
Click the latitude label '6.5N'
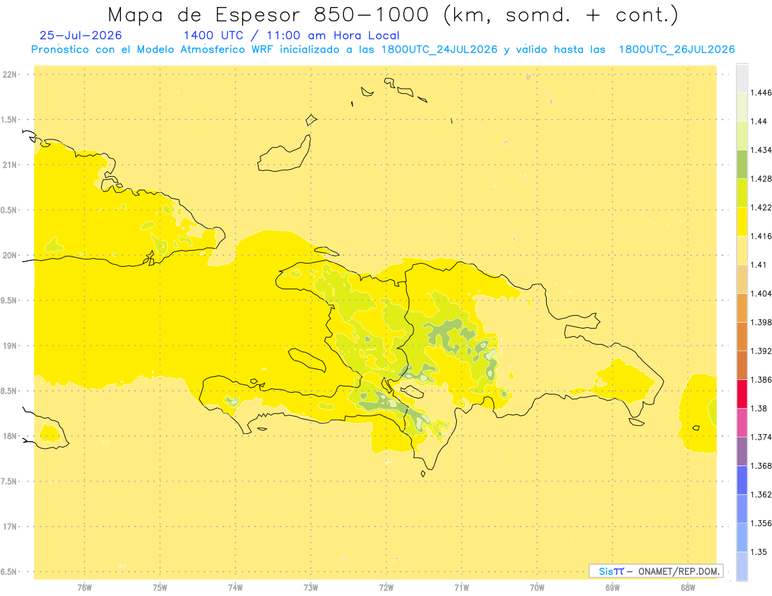click(10, 572)
